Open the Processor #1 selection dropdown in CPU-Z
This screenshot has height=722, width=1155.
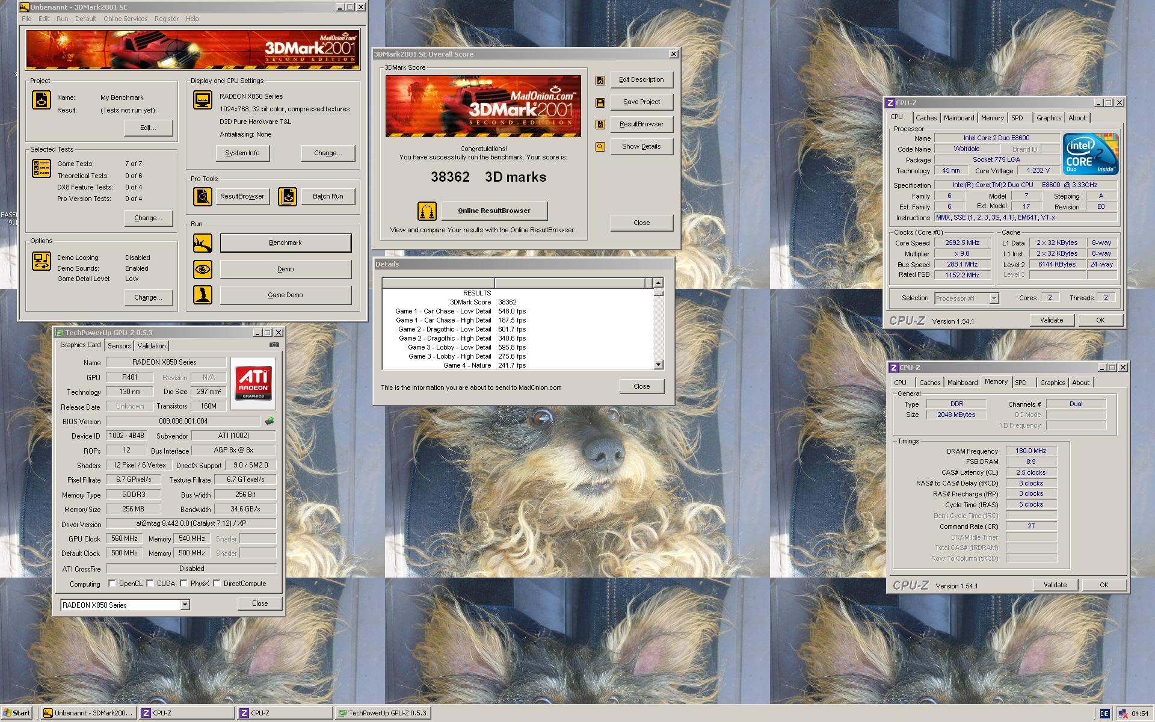click(994, 298)
